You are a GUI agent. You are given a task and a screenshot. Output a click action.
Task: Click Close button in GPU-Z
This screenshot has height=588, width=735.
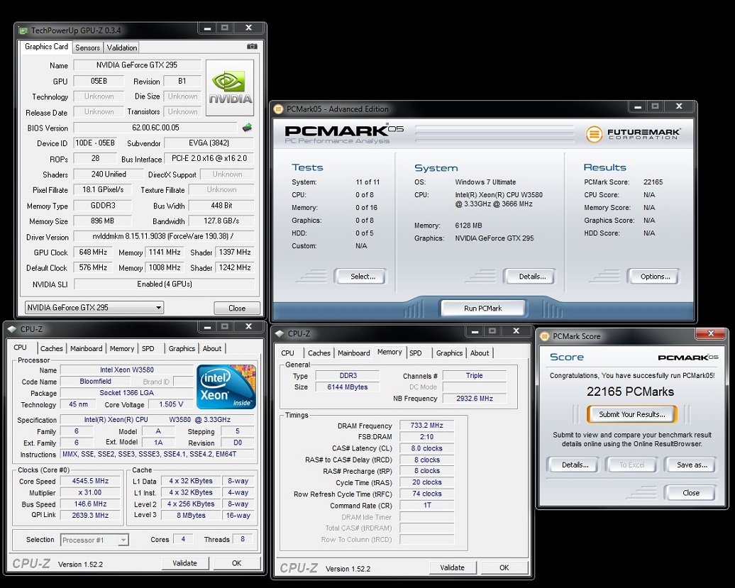[237, 308]
